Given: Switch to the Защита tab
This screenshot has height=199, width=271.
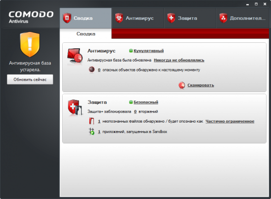Looking at the screenshot, I should tap(190, 18).
